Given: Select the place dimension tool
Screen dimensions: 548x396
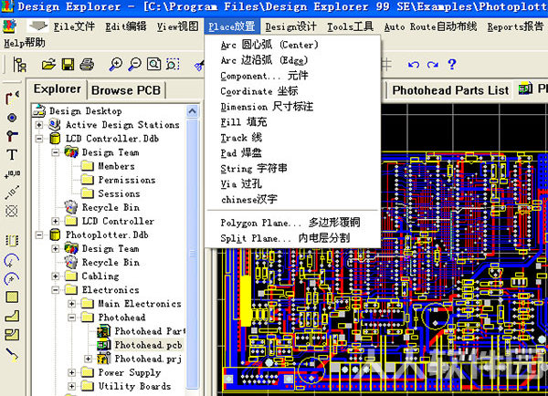Looking at the screenshot, I should (x=12, y=193).
